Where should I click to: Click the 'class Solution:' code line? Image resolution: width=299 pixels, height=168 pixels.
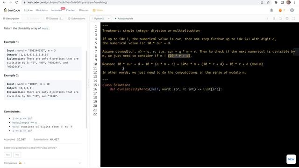pos(116,85)
